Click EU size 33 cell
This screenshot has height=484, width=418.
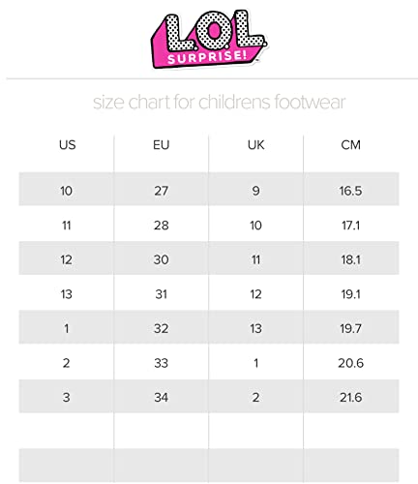pos(161,363)
